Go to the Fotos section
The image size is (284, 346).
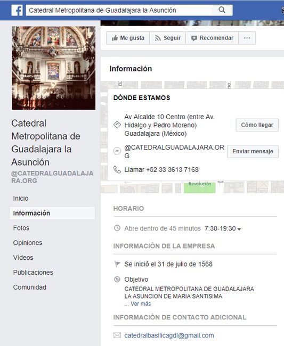[x=21, y=228]
